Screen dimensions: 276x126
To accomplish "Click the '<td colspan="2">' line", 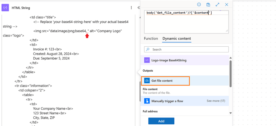I will pos(32,90).
